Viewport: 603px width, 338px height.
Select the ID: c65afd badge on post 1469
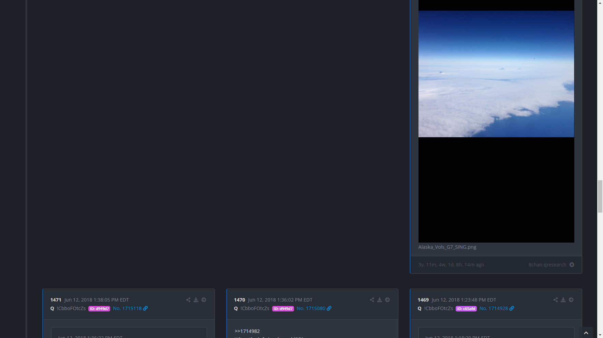click(466, 309)
